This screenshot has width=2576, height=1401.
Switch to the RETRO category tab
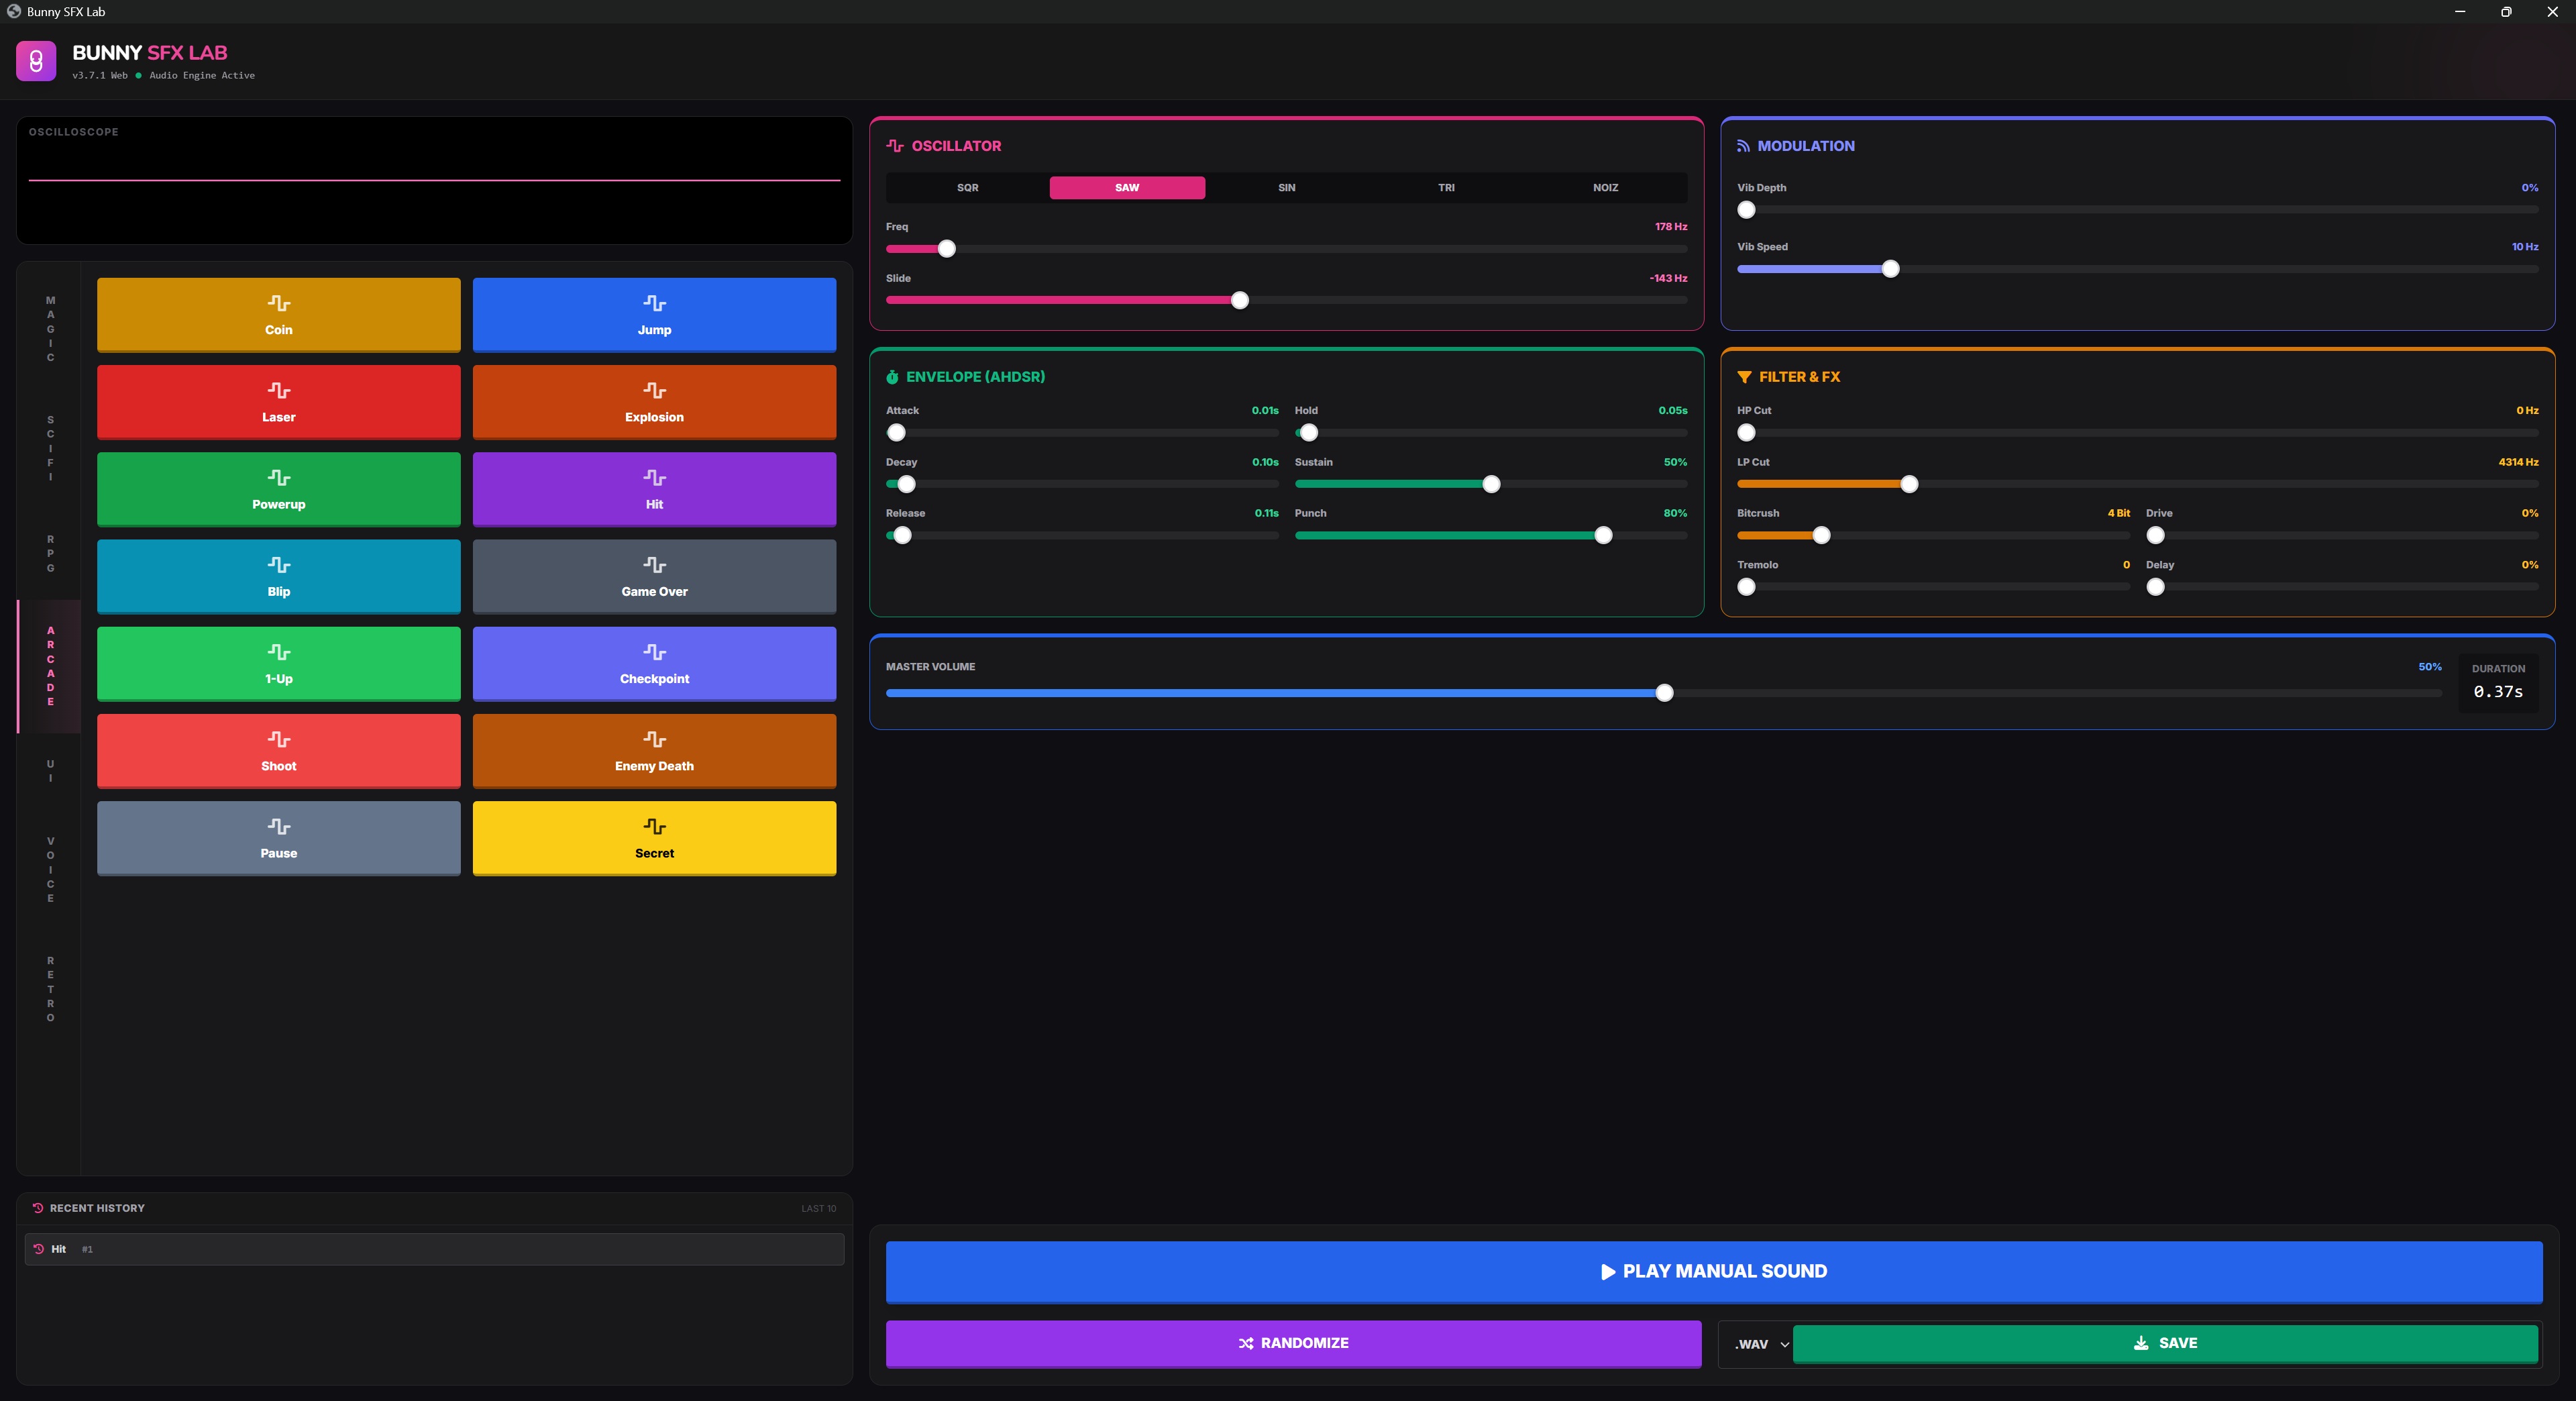(50, 989)
